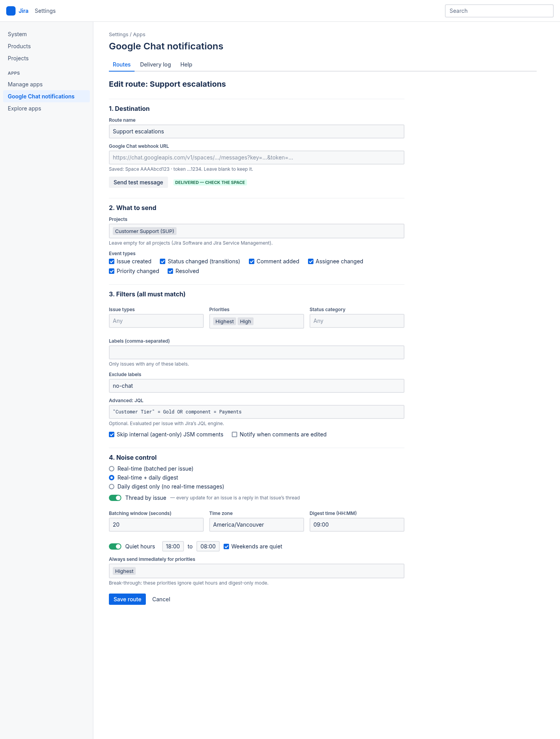Click the Settings header label

click(45, 11)
